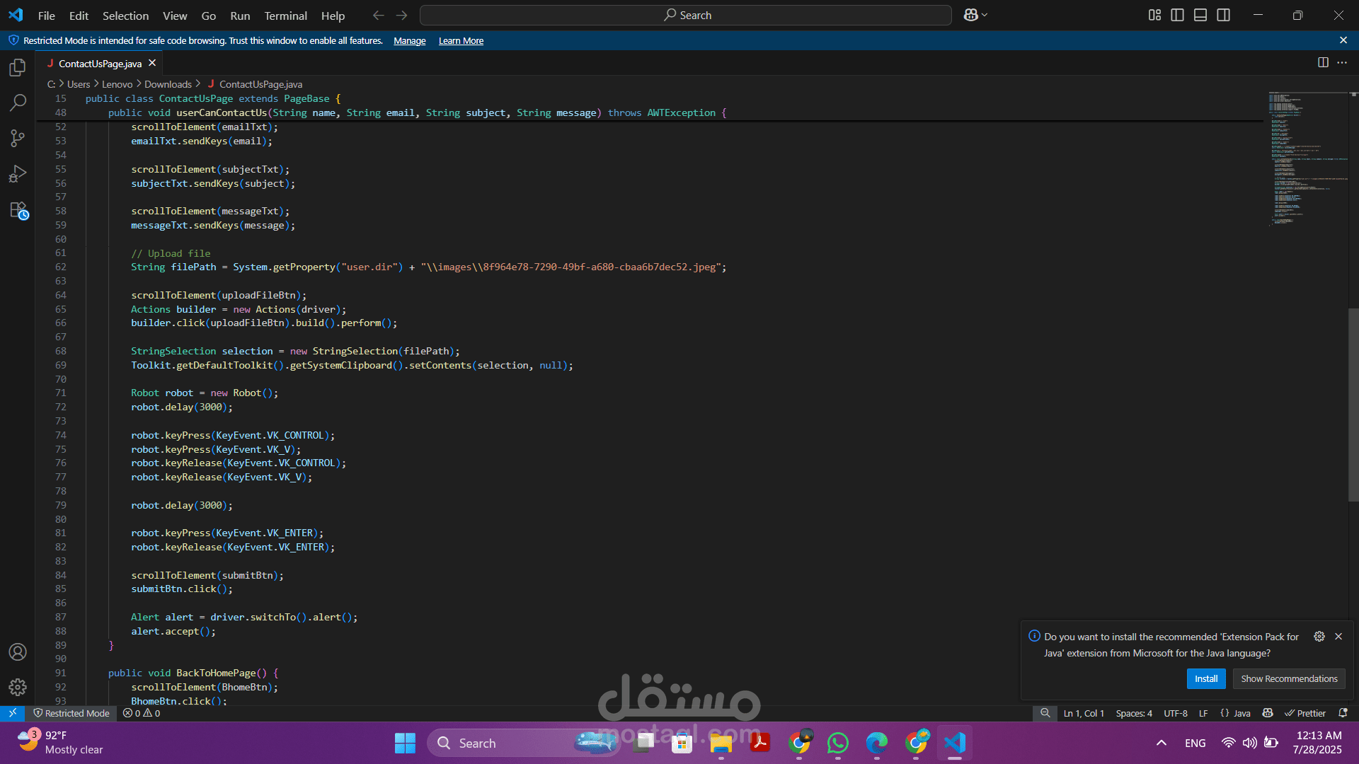Open the editor More Actions ellipsis menu

click(1342, 63)
